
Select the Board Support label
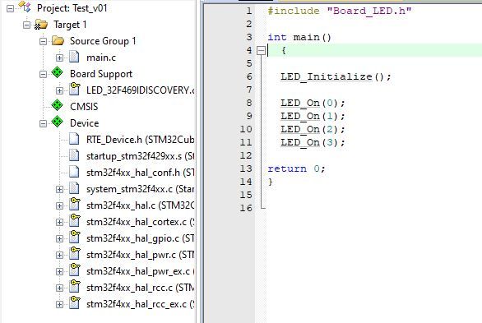tap(101, 74)
